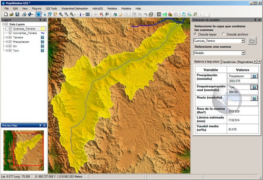Open the Cuencas_Terreno layer dropdown

(243, 41)
